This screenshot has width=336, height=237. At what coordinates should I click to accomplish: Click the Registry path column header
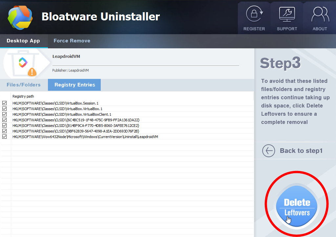coord(23,96)
